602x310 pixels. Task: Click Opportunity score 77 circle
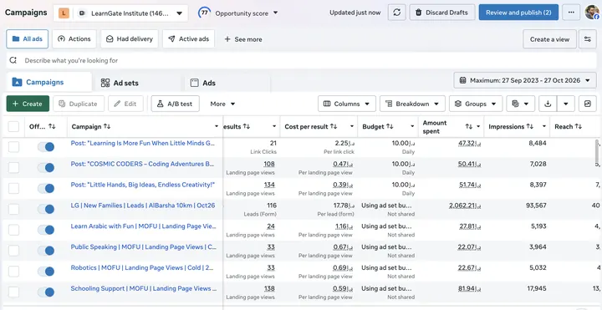[x=204, y=13]
